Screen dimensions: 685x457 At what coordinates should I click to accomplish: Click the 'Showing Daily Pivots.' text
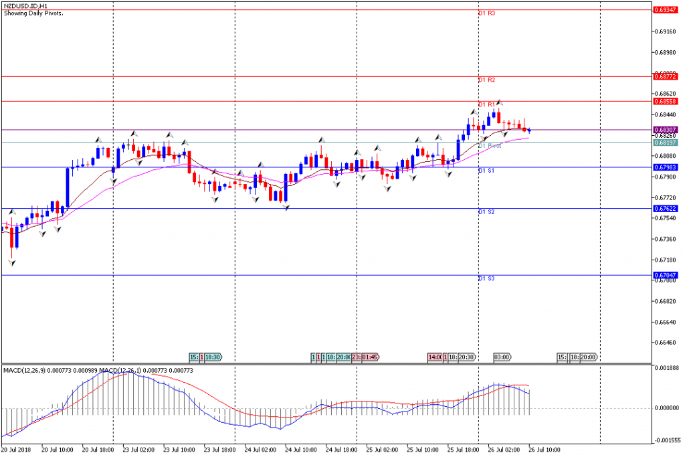33,13
